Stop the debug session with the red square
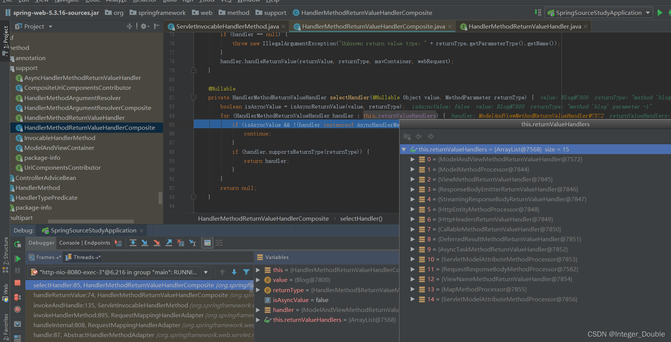The height and width of the screenshot is (342, 671). coord(17,283)
